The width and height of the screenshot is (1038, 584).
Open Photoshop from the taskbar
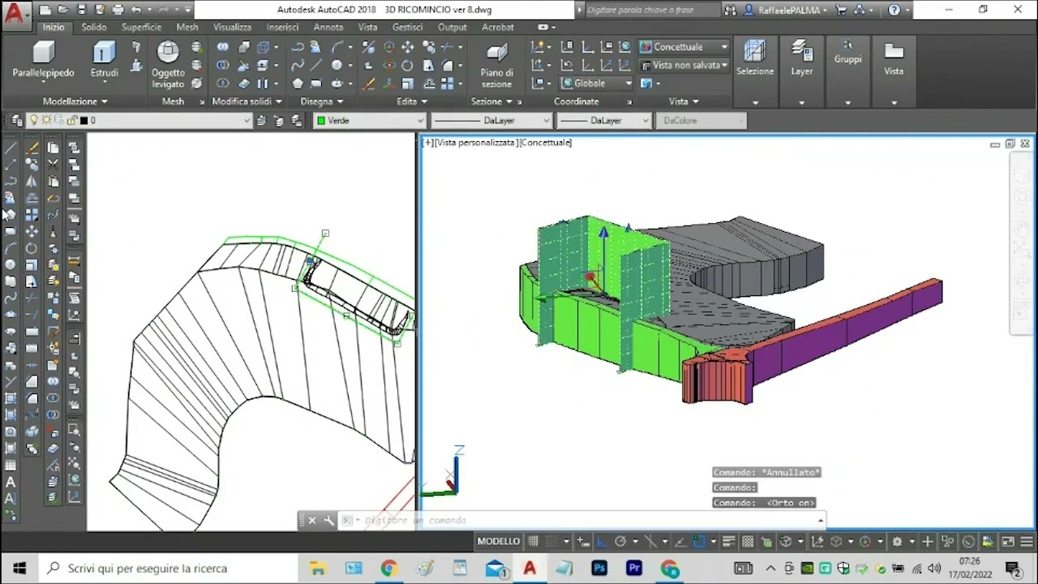pos(599,569)
